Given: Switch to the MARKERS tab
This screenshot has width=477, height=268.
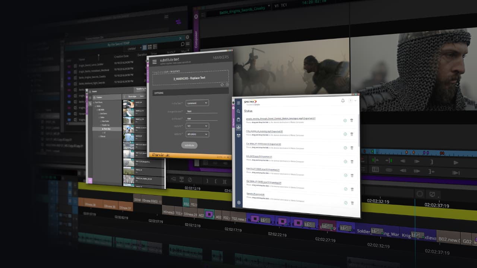Looking at the screenshot, I should [221, 57].
